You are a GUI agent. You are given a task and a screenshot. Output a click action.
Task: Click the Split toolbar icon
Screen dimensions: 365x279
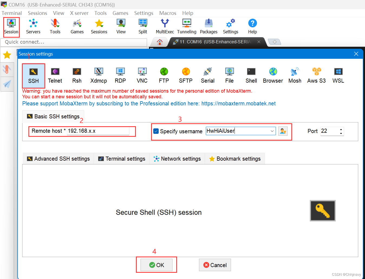[x=143, y=27]
